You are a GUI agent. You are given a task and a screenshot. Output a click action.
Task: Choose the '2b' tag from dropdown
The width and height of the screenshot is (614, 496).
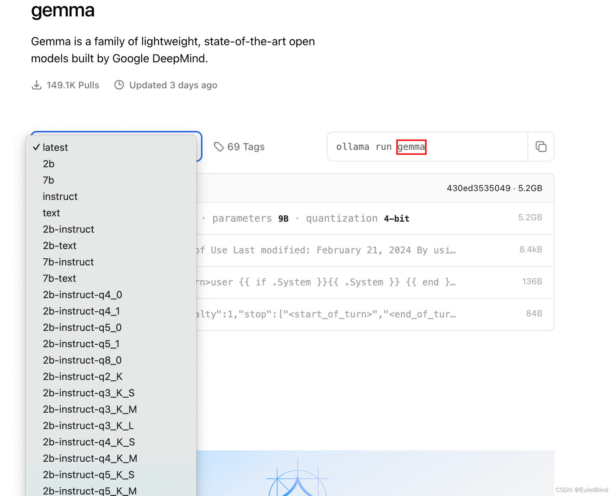coord(111,163)
